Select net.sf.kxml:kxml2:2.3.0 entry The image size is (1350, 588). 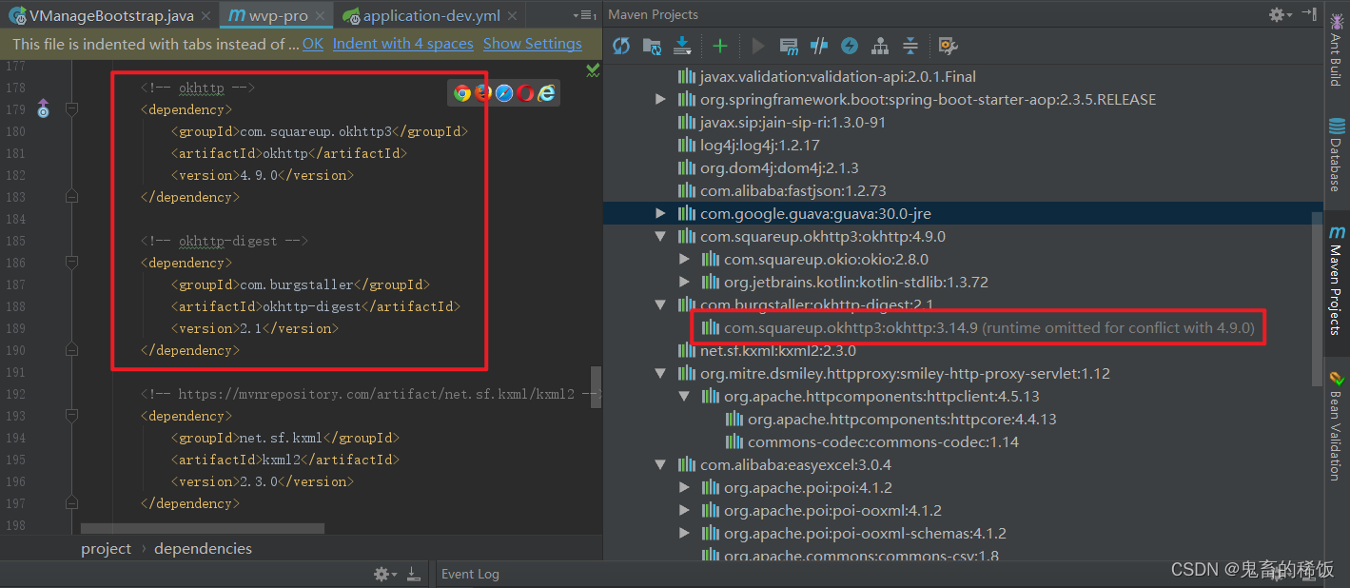click(767, 351)
